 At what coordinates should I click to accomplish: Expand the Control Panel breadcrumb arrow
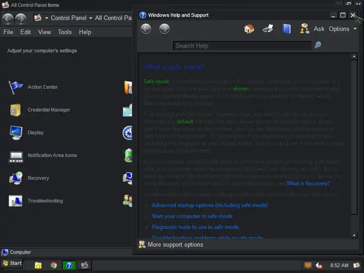pyautogui.click(x=91, y=18)
